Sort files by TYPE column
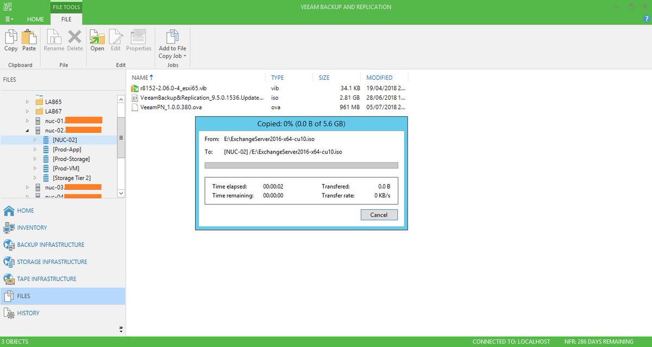Screen dimensions: 652x347 [x=278, y=78]
